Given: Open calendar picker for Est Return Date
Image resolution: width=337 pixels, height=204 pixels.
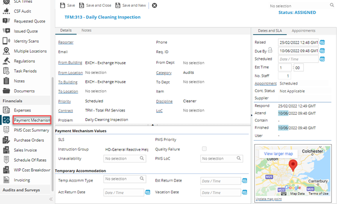Looking at the screenshot, I should click(244, 180).
